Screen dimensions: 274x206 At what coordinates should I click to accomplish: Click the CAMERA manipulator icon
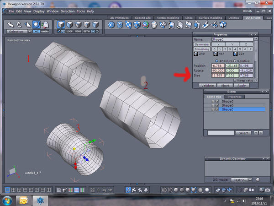[45, 32]
